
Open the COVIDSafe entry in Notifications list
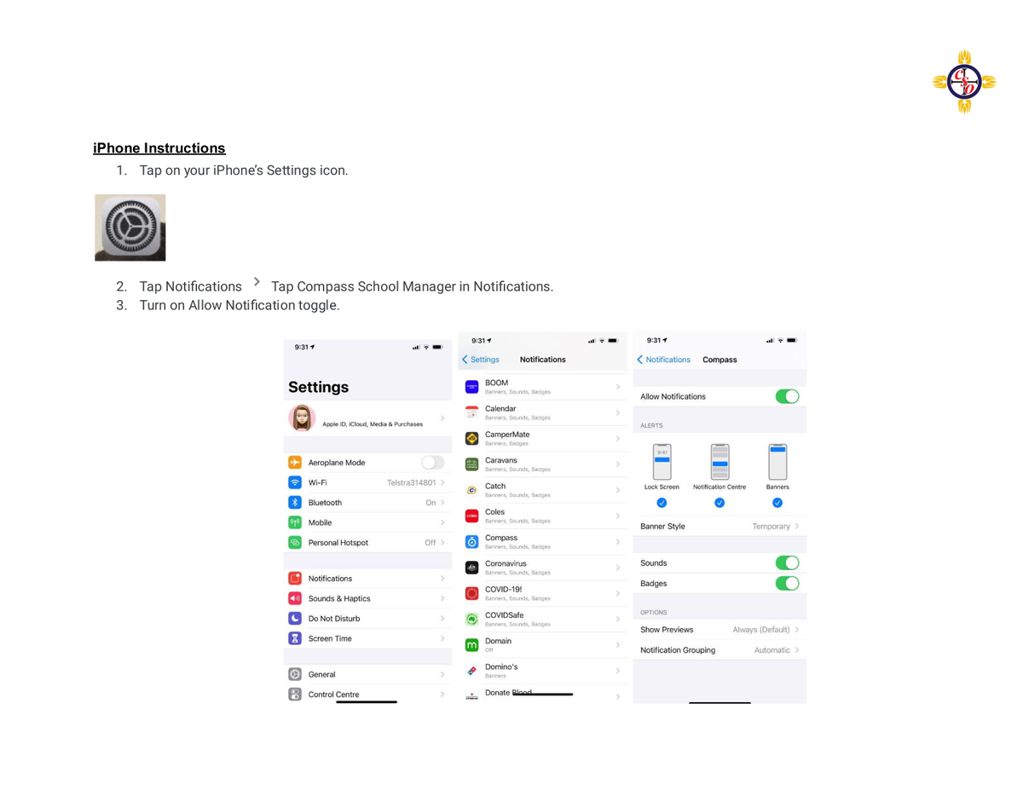[543, 620]
